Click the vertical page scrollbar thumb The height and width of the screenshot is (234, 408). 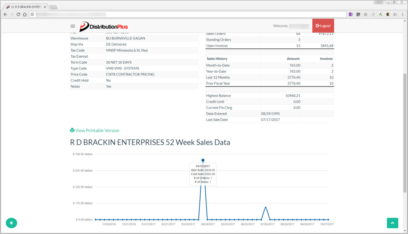(x=405, y=133)
